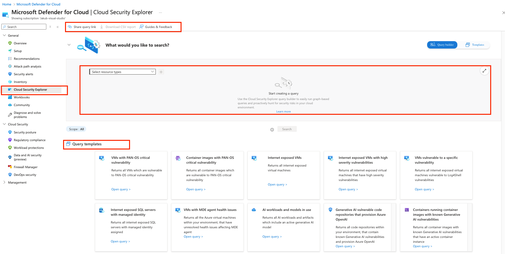Open the Community page

click(22, 105)
